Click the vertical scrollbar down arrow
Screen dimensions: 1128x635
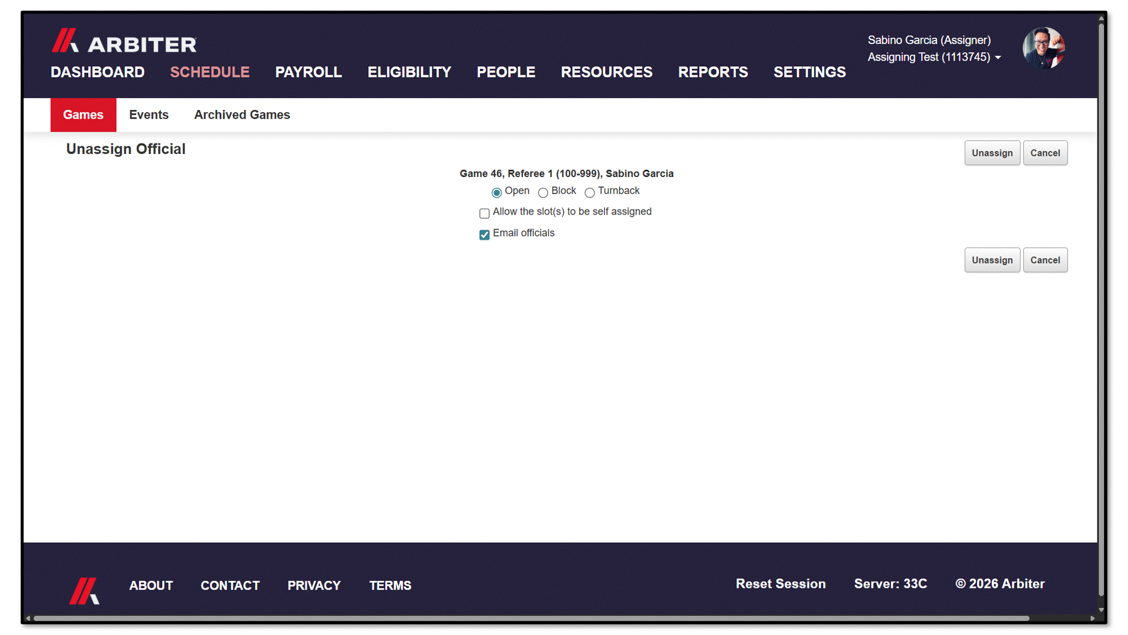click(1101, 610)
